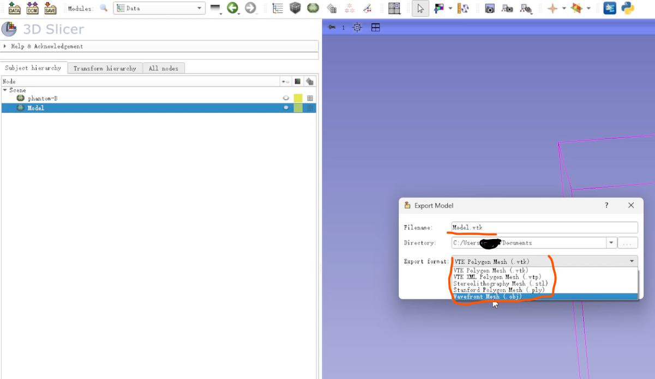This screenshot has height=379, width=655.
Task: Open the DCM DICOM import module
Action: (32, 8)
